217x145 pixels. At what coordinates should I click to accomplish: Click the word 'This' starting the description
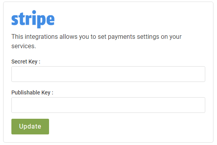17,37
